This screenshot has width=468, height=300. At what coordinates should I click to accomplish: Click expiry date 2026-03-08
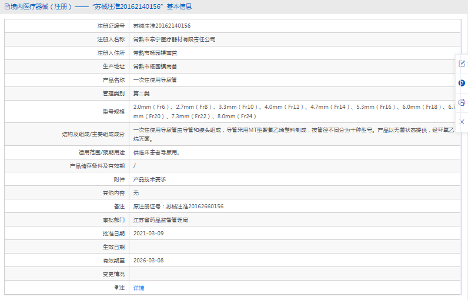(x=148, y=261)
